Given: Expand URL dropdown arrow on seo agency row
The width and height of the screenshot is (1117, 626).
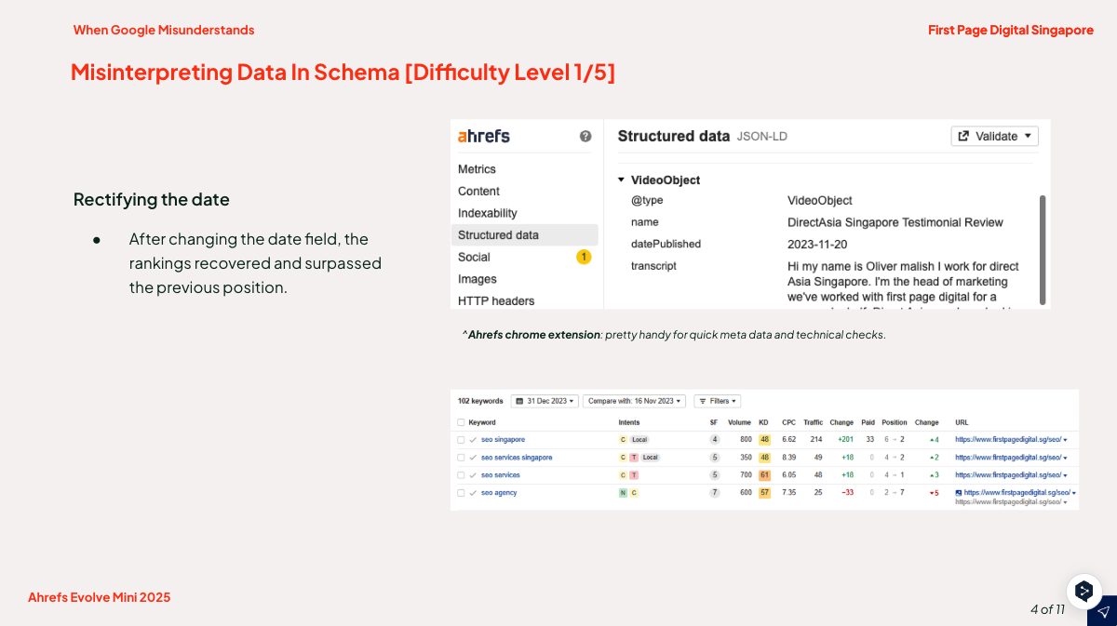Looking at the screenshot, I should (x=1073, y=493).
